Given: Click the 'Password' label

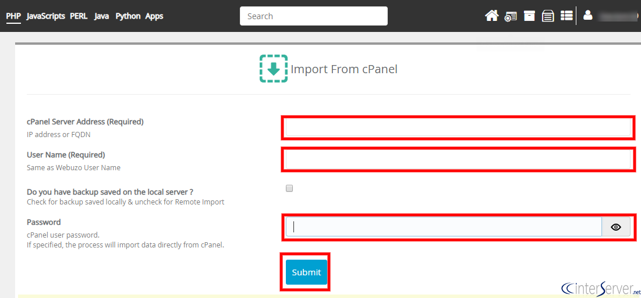Looking at the screenshot, I should tap(44, 222).
